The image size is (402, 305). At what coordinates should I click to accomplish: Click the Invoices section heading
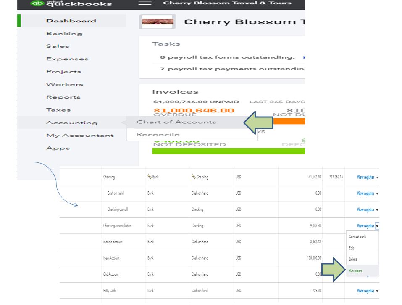pyautogui.click(x=175, y=92)
